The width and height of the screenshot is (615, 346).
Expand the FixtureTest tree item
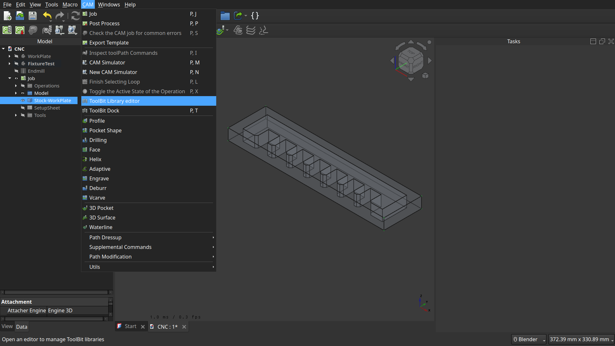[10, 64]
